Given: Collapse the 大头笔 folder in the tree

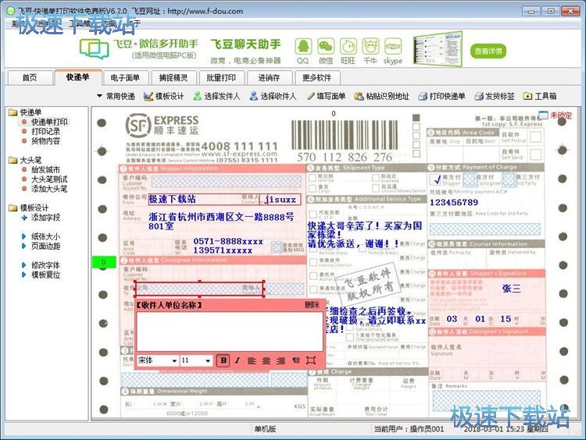Looking at the screenshot, I should click(x=13, y=160).
